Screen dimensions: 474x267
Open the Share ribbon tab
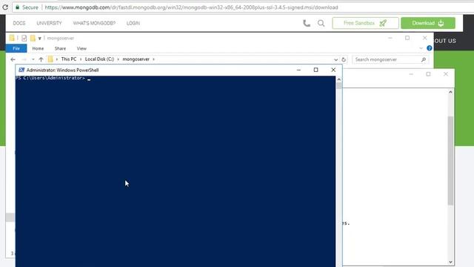coord(60,48)
